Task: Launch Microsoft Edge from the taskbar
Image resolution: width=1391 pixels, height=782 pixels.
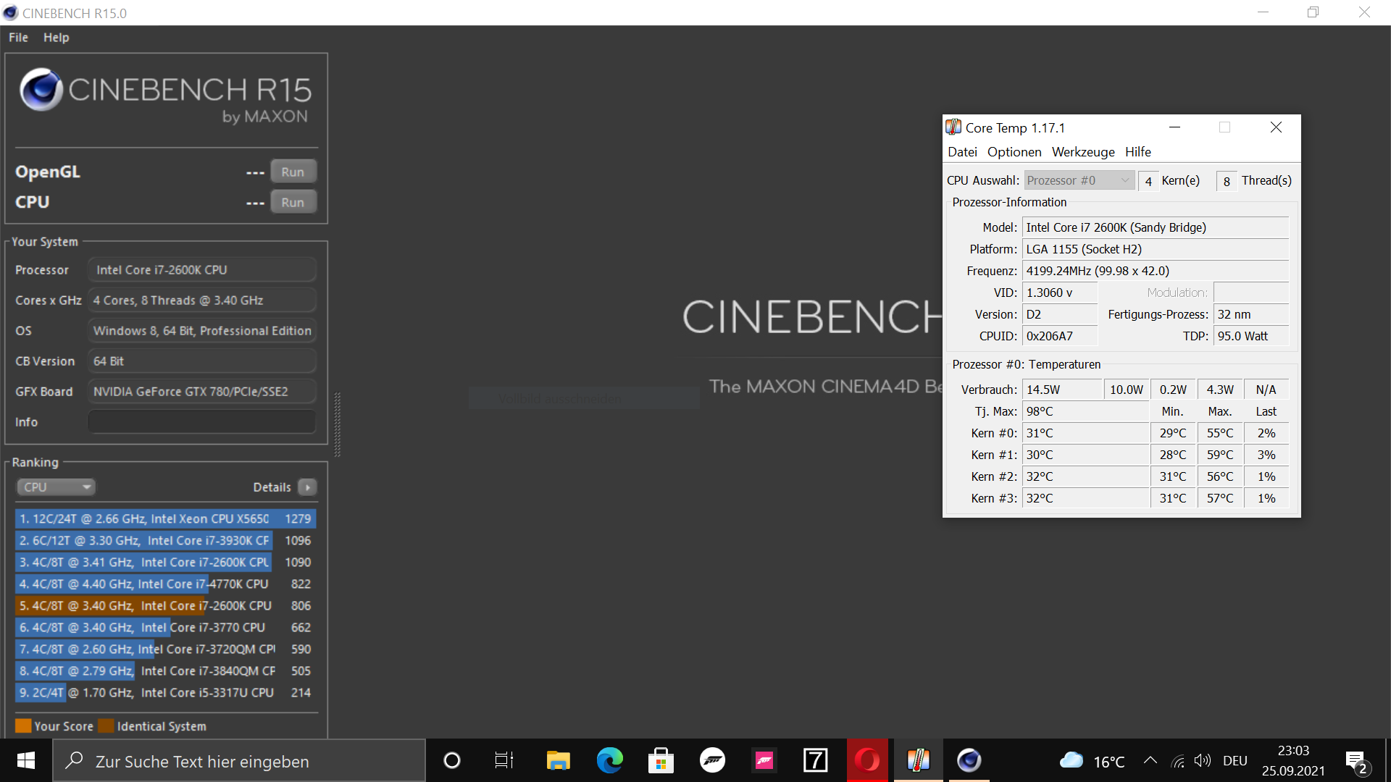Action: [610, 760]
